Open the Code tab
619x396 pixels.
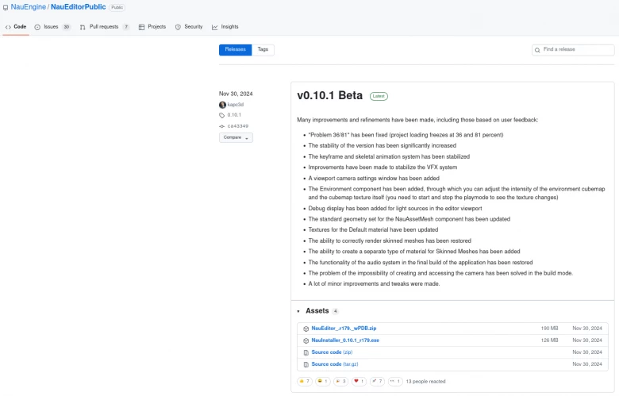pos(16,27)
